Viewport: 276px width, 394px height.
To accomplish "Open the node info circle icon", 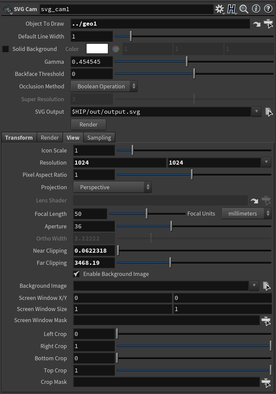I will click(256, 9).
